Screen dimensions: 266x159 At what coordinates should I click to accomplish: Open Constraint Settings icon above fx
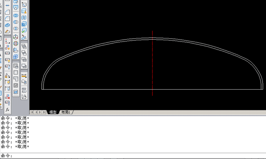(7, 103)
